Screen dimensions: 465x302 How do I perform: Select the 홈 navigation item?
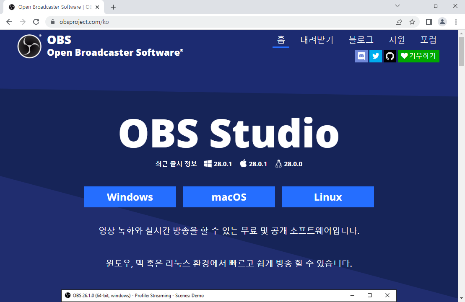[x=281, y=40]
